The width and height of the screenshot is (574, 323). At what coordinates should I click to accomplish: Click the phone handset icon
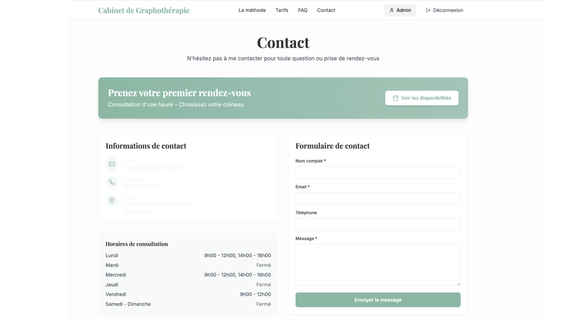(112, 182)
